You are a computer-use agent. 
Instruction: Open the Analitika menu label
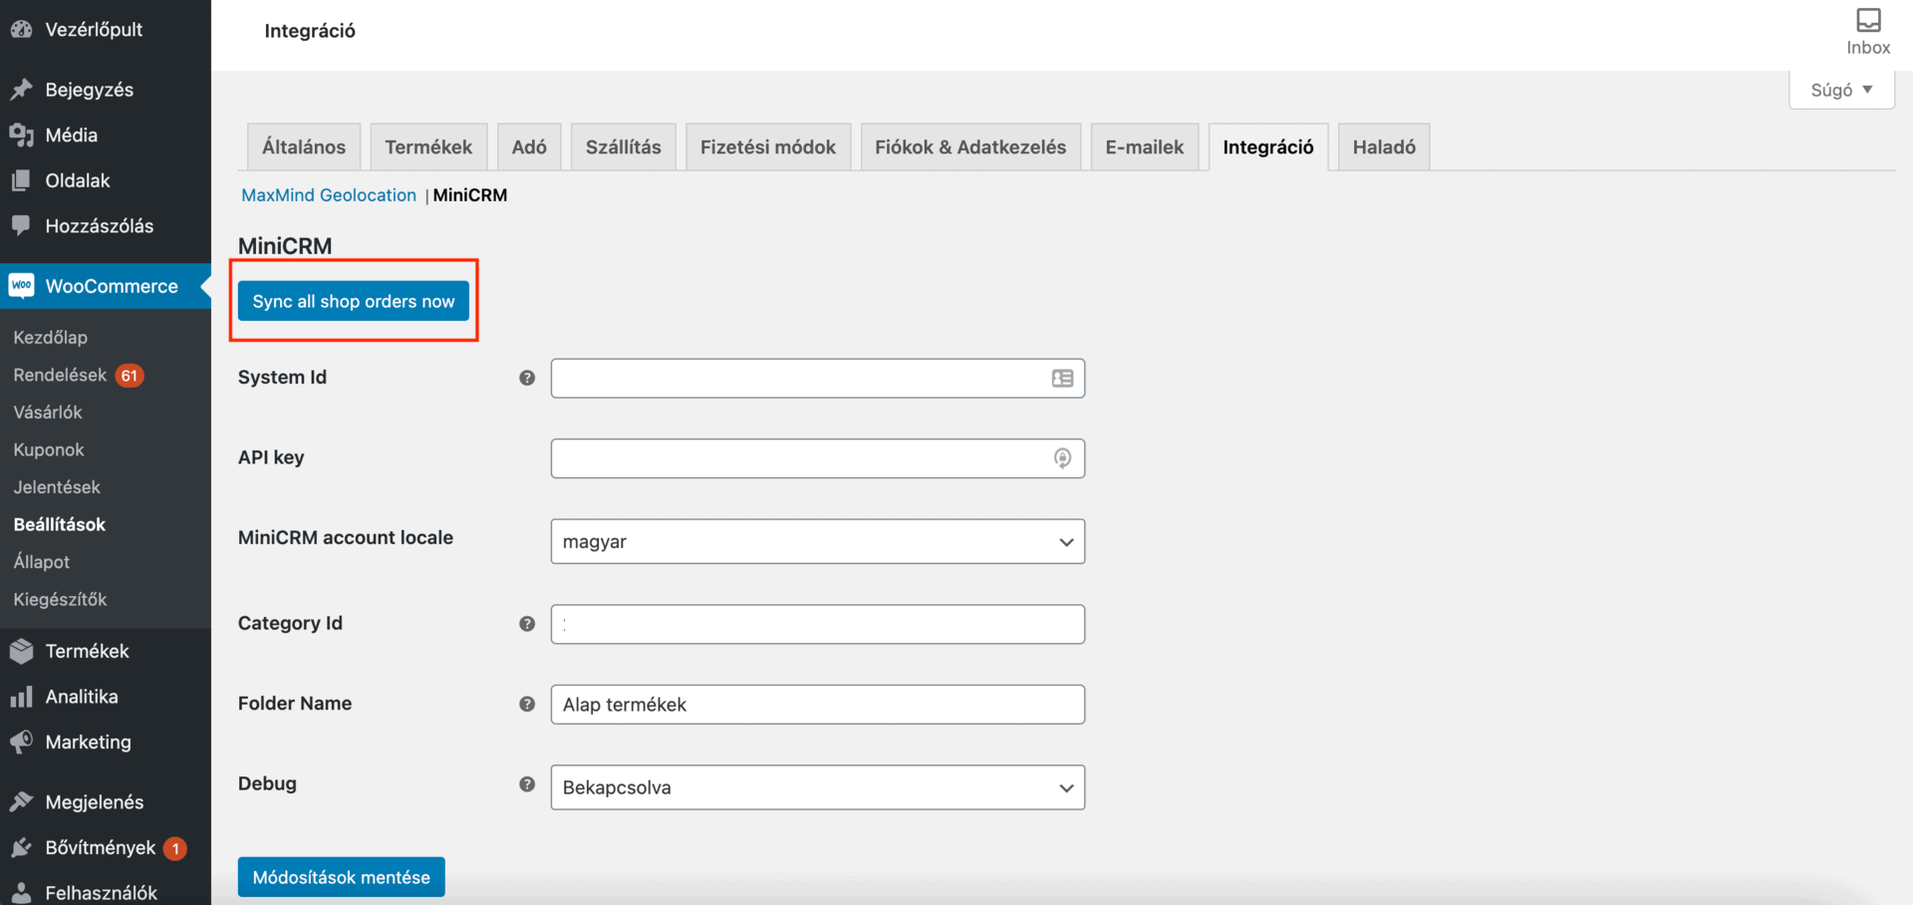tap(82, 697)
